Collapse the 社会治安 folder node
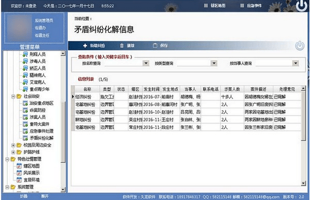The height and width of the screenshot is (200, 311). click(13, 96)
